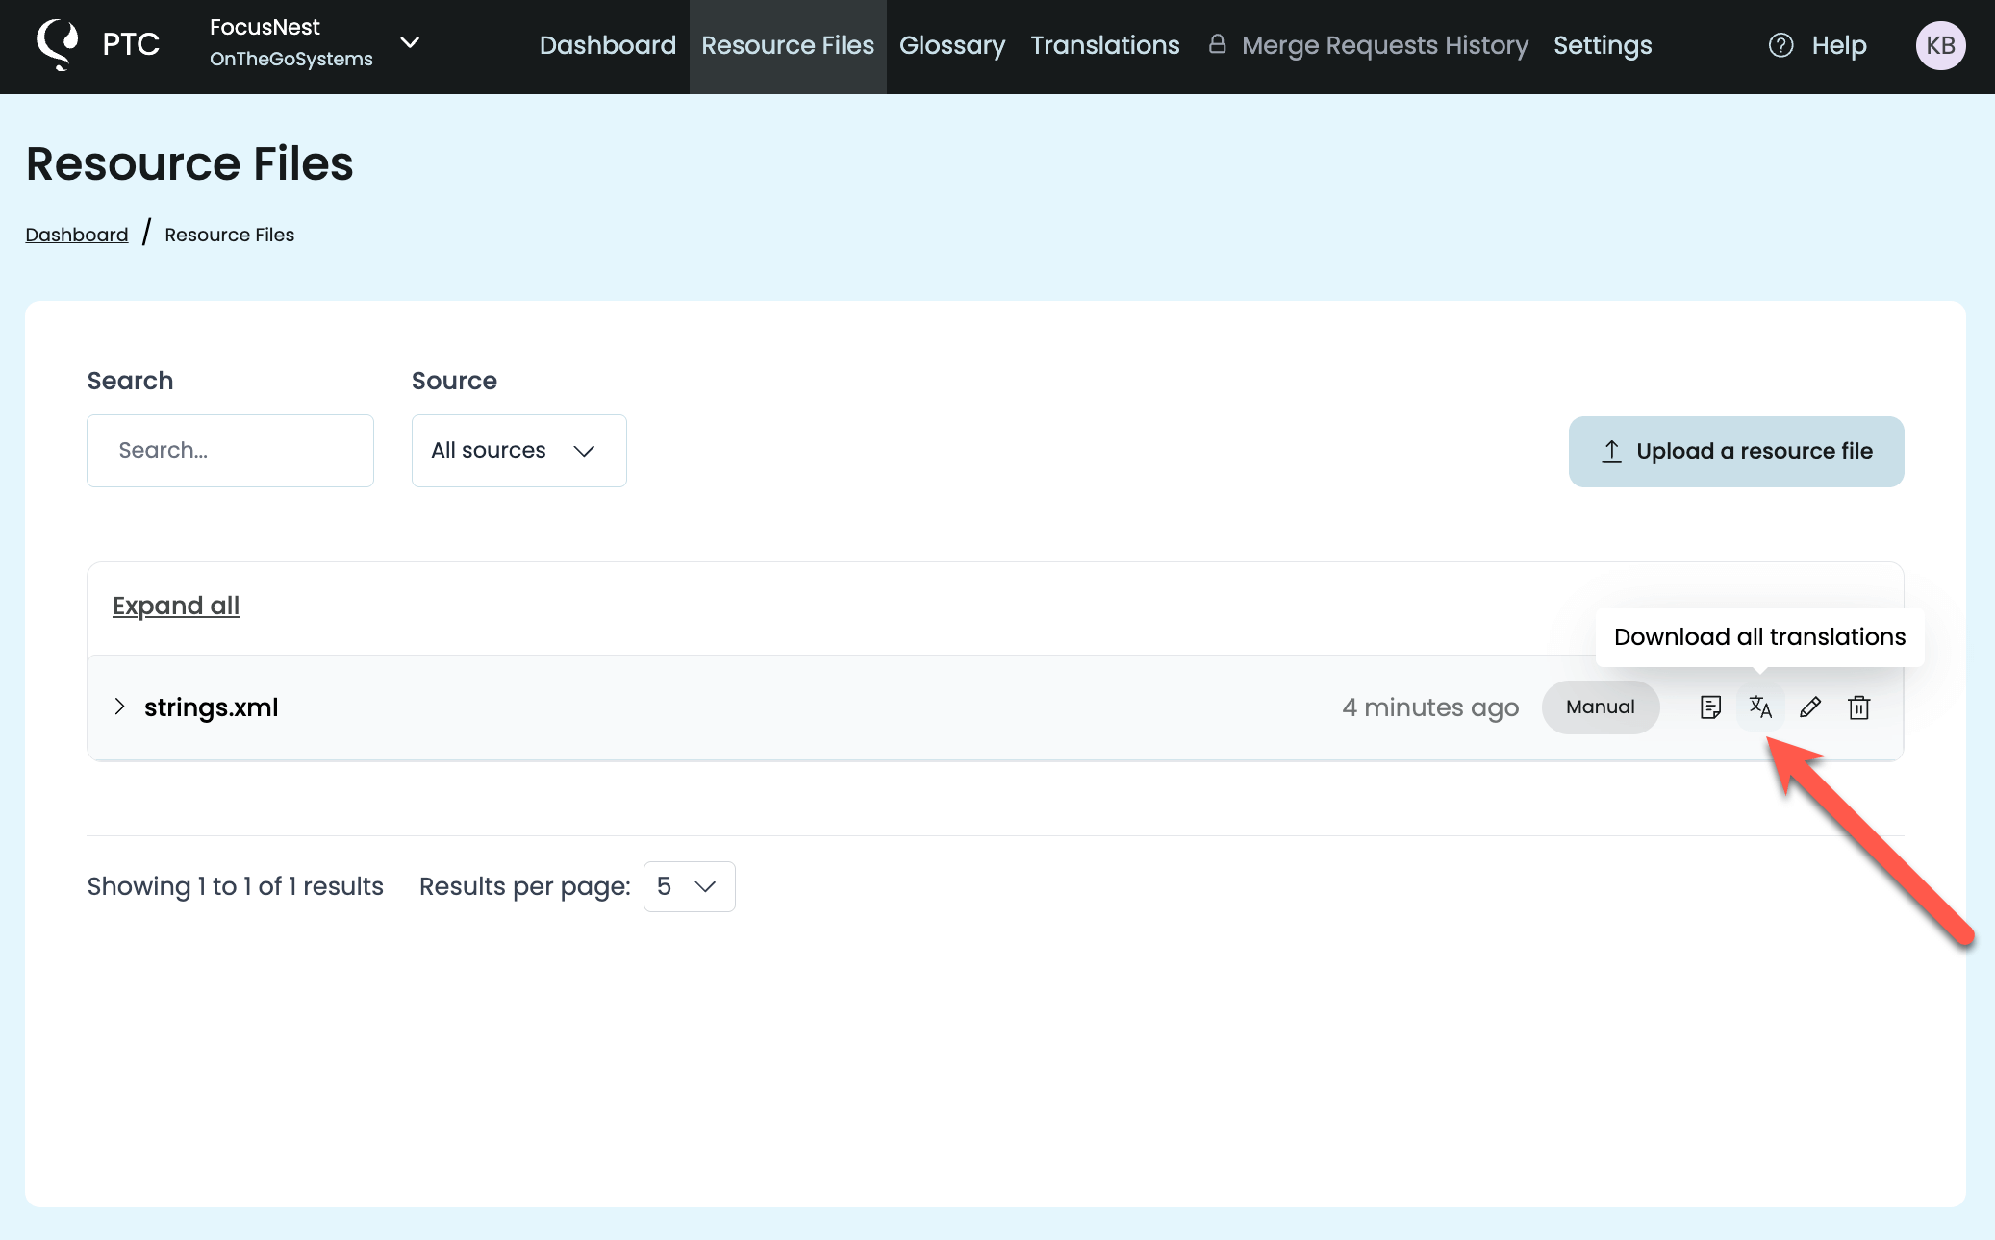1995x1240 pixels.
Task: Click the upload arrow icon in Upload button
Action: [x=1612, y=451]
